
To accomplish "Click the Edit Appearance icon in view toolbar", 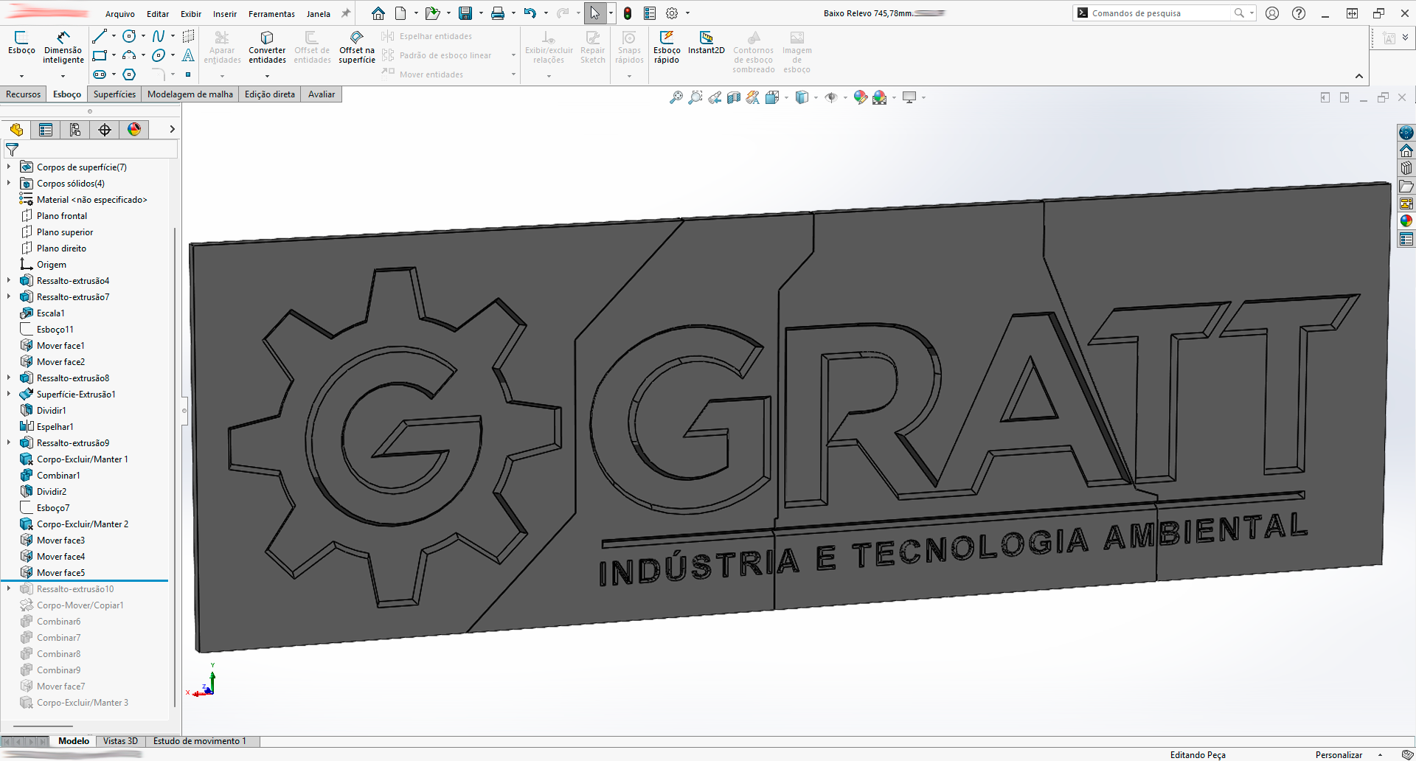I will [x=860, y=97].
